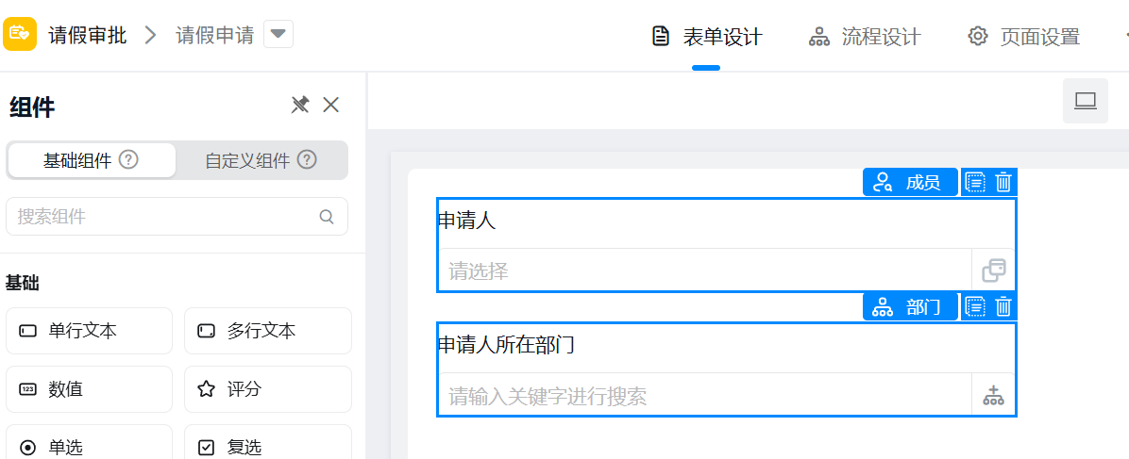Add a 评分 rating component

pos(267,389)
